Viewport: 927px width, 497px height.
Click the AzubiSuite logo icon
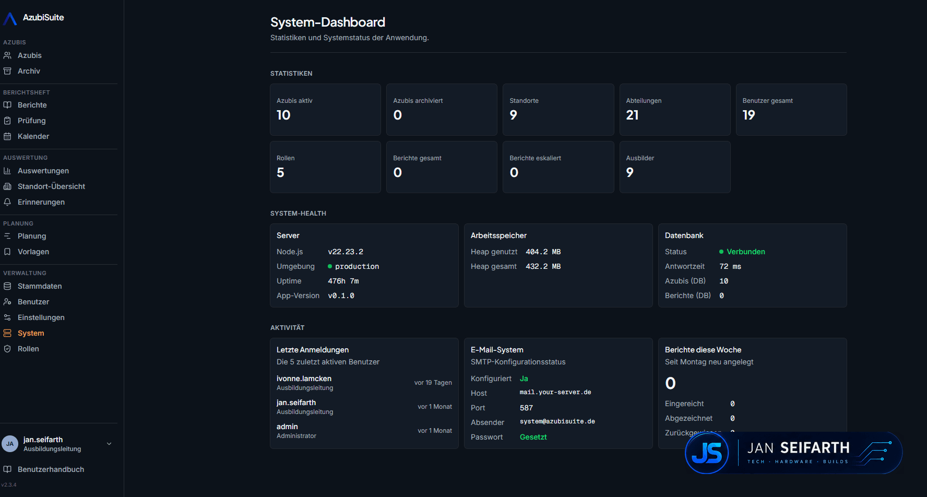coord(10,19)
